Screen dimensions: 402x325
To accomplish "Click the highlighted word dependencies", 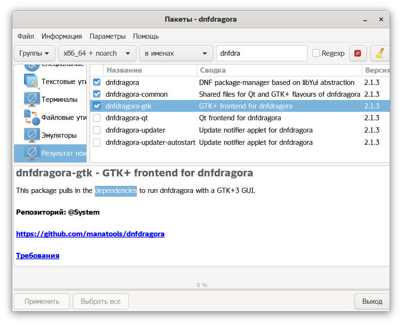I will (116, 191).
